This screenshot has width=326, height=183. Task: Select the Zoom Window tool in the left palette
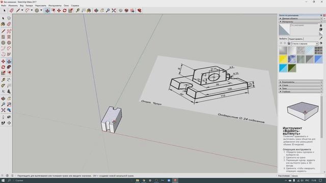(9, 104)
